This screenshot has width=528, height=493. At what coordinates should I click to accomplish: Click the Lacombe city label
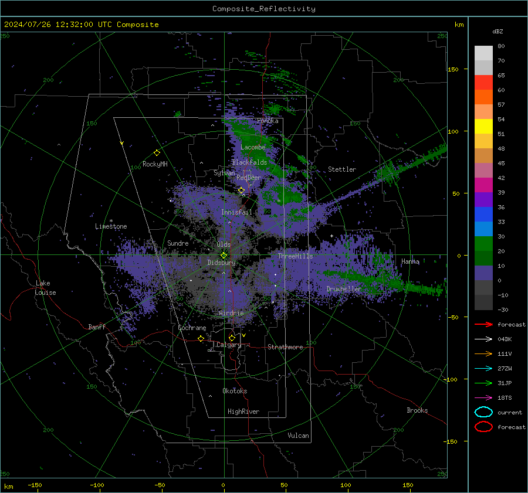pos(253,147)
